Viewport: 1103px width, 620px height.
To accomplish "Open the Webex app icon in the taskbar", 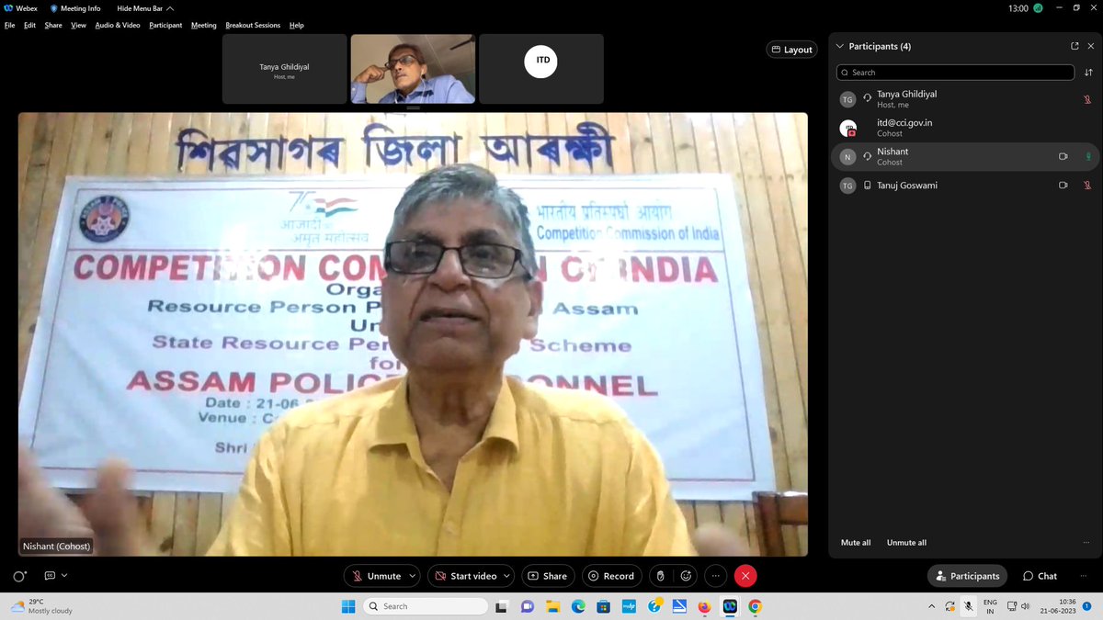I will coord(729,606).
